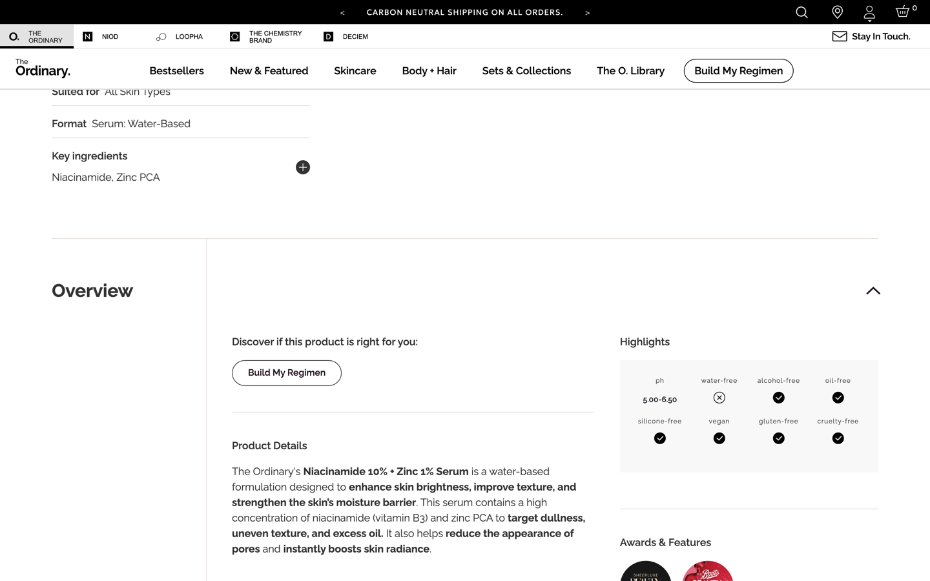This screenshot has height=581, width=930.
Task: Click Build My Regimen in navigation bar
Action: click(x=738, y=71)
